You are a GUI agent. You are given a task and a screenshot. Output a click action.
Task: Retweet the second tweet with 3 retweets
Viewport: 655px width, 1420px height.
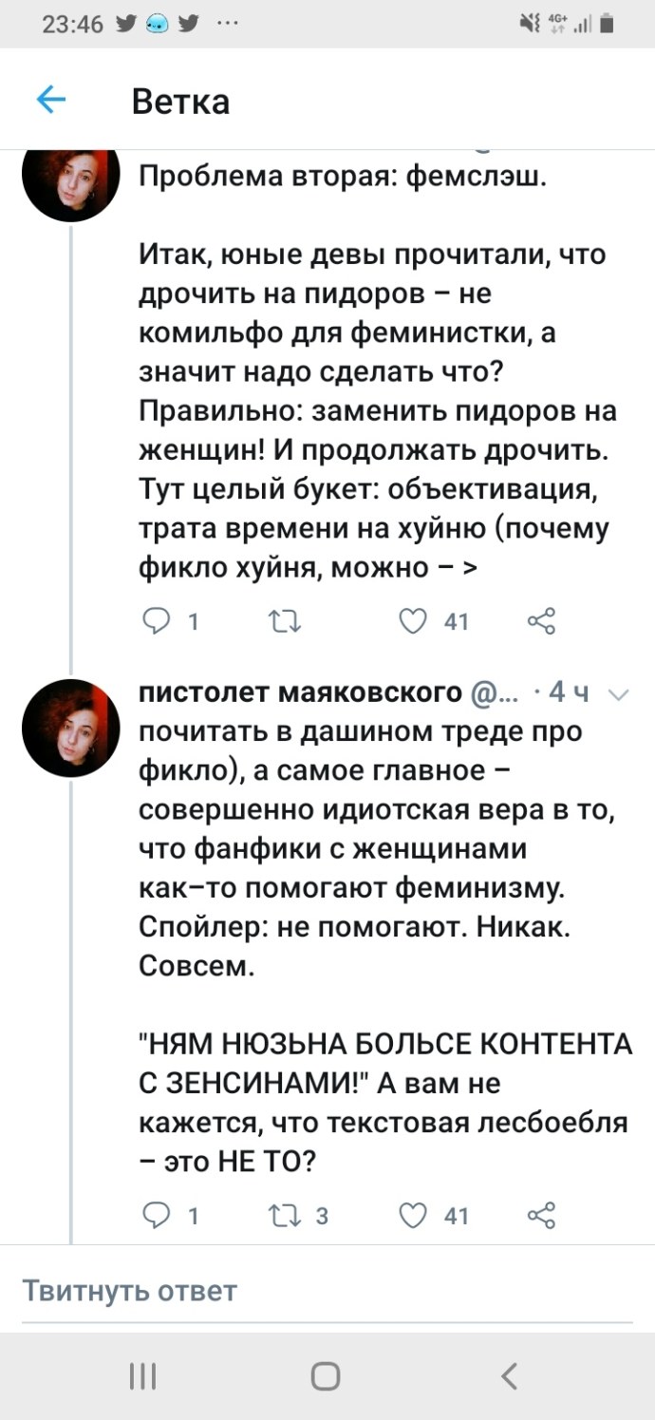pyautogui.click(x=284, y=1215)
